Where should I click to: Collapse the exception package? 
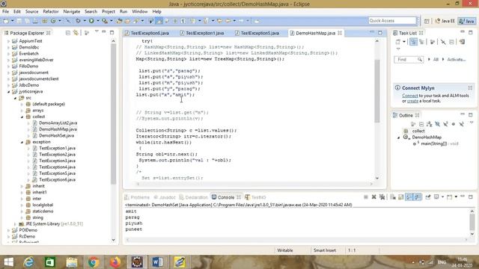(x=22, y=142)
